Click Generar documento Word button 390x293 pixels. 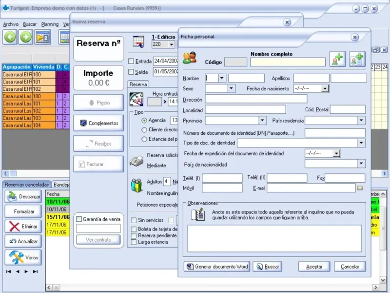point(217,267)
